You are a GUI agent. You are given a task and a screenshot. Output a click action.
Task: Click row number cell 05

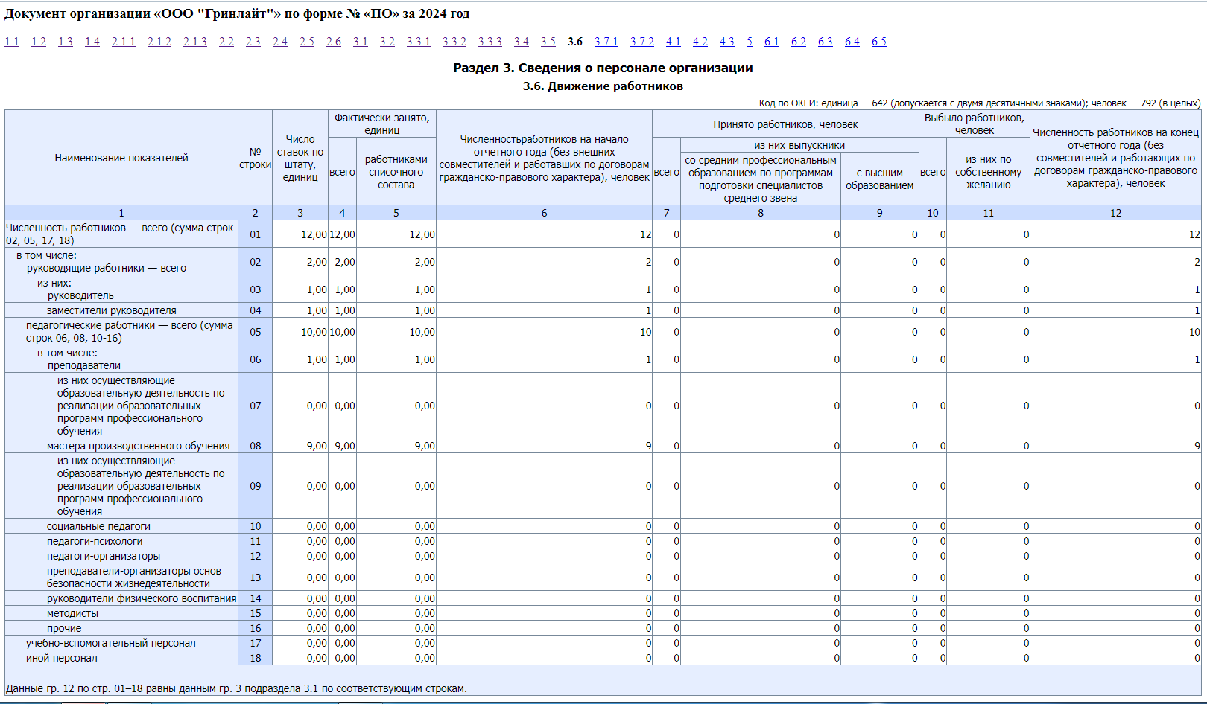pos(256,332)
